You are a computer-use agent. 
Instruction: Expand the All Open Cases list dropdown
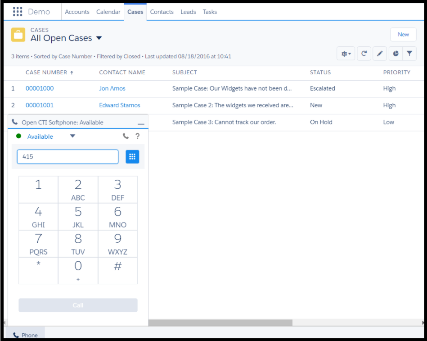pos(99,38)
